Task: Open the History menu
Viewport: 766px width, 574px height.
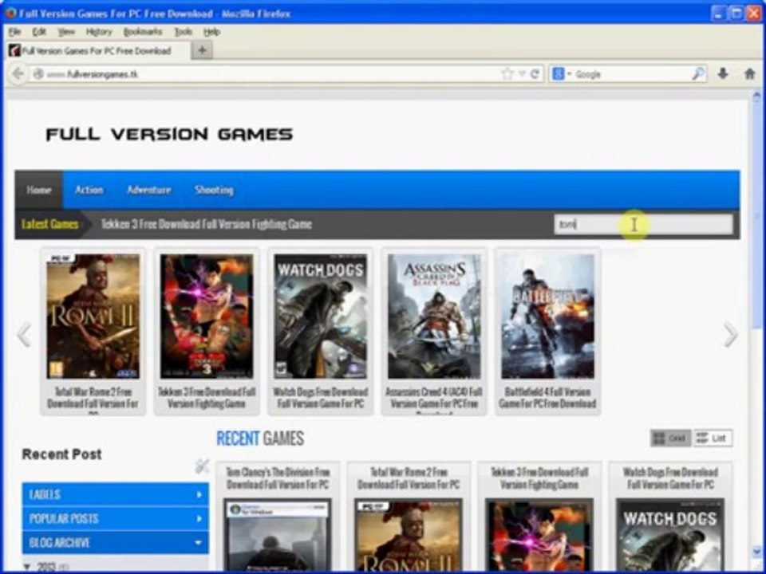Action: coord(99,32)
